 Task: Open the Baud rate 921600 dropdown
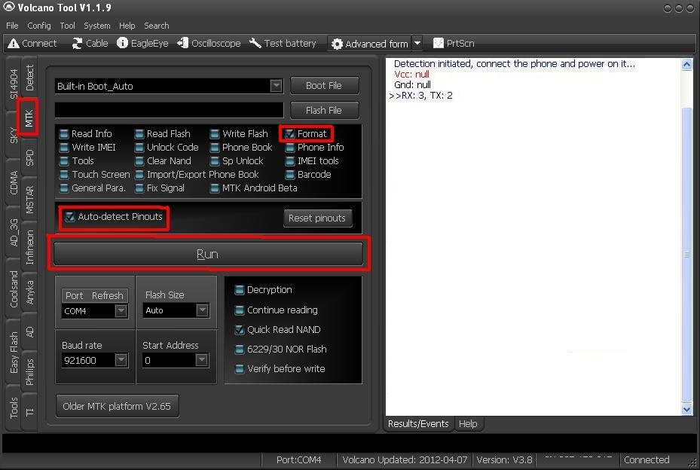coord(121,360)
